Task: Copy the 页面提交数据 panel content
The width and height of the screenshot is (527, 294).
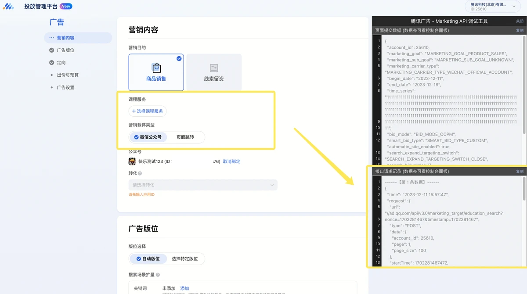Action: tap(520, 31)
